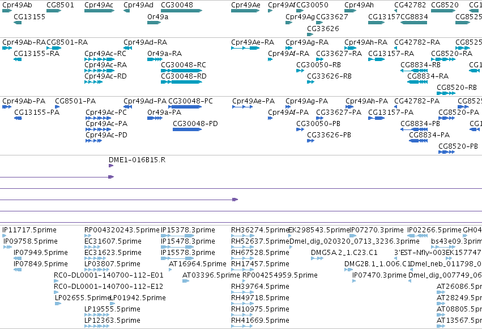The image size is (482, 329).
Task: Select the IP09758.5prime EST label
Action: (31, 241)
